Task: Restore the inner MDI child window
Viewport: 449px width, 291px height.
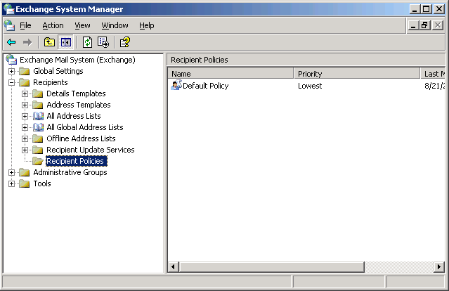Action: pos(425,25)
